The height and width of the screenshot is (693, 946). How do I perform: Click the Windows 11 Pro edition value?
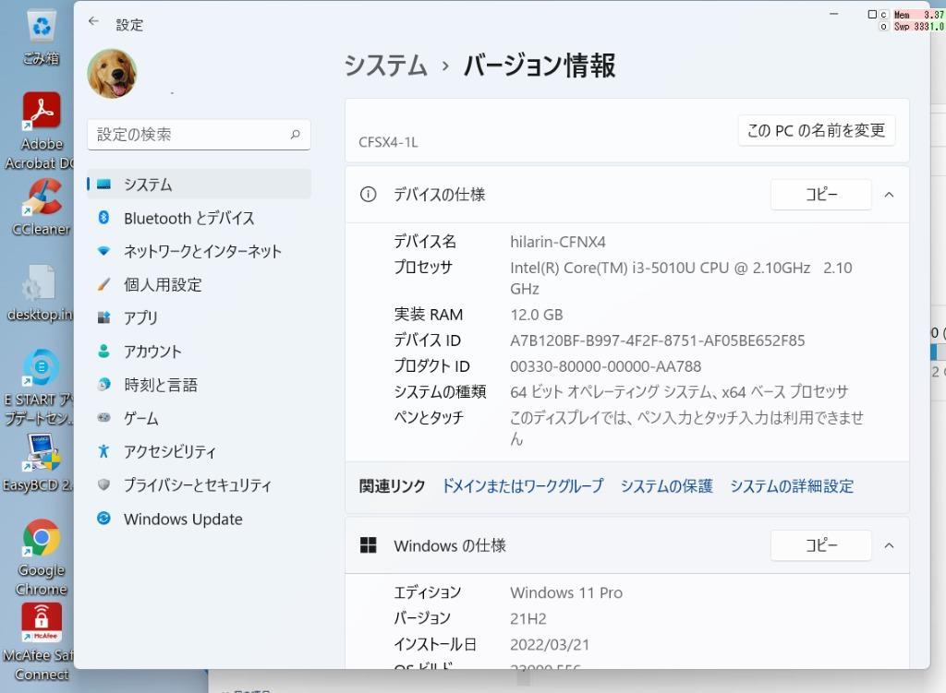click(566, 592)
